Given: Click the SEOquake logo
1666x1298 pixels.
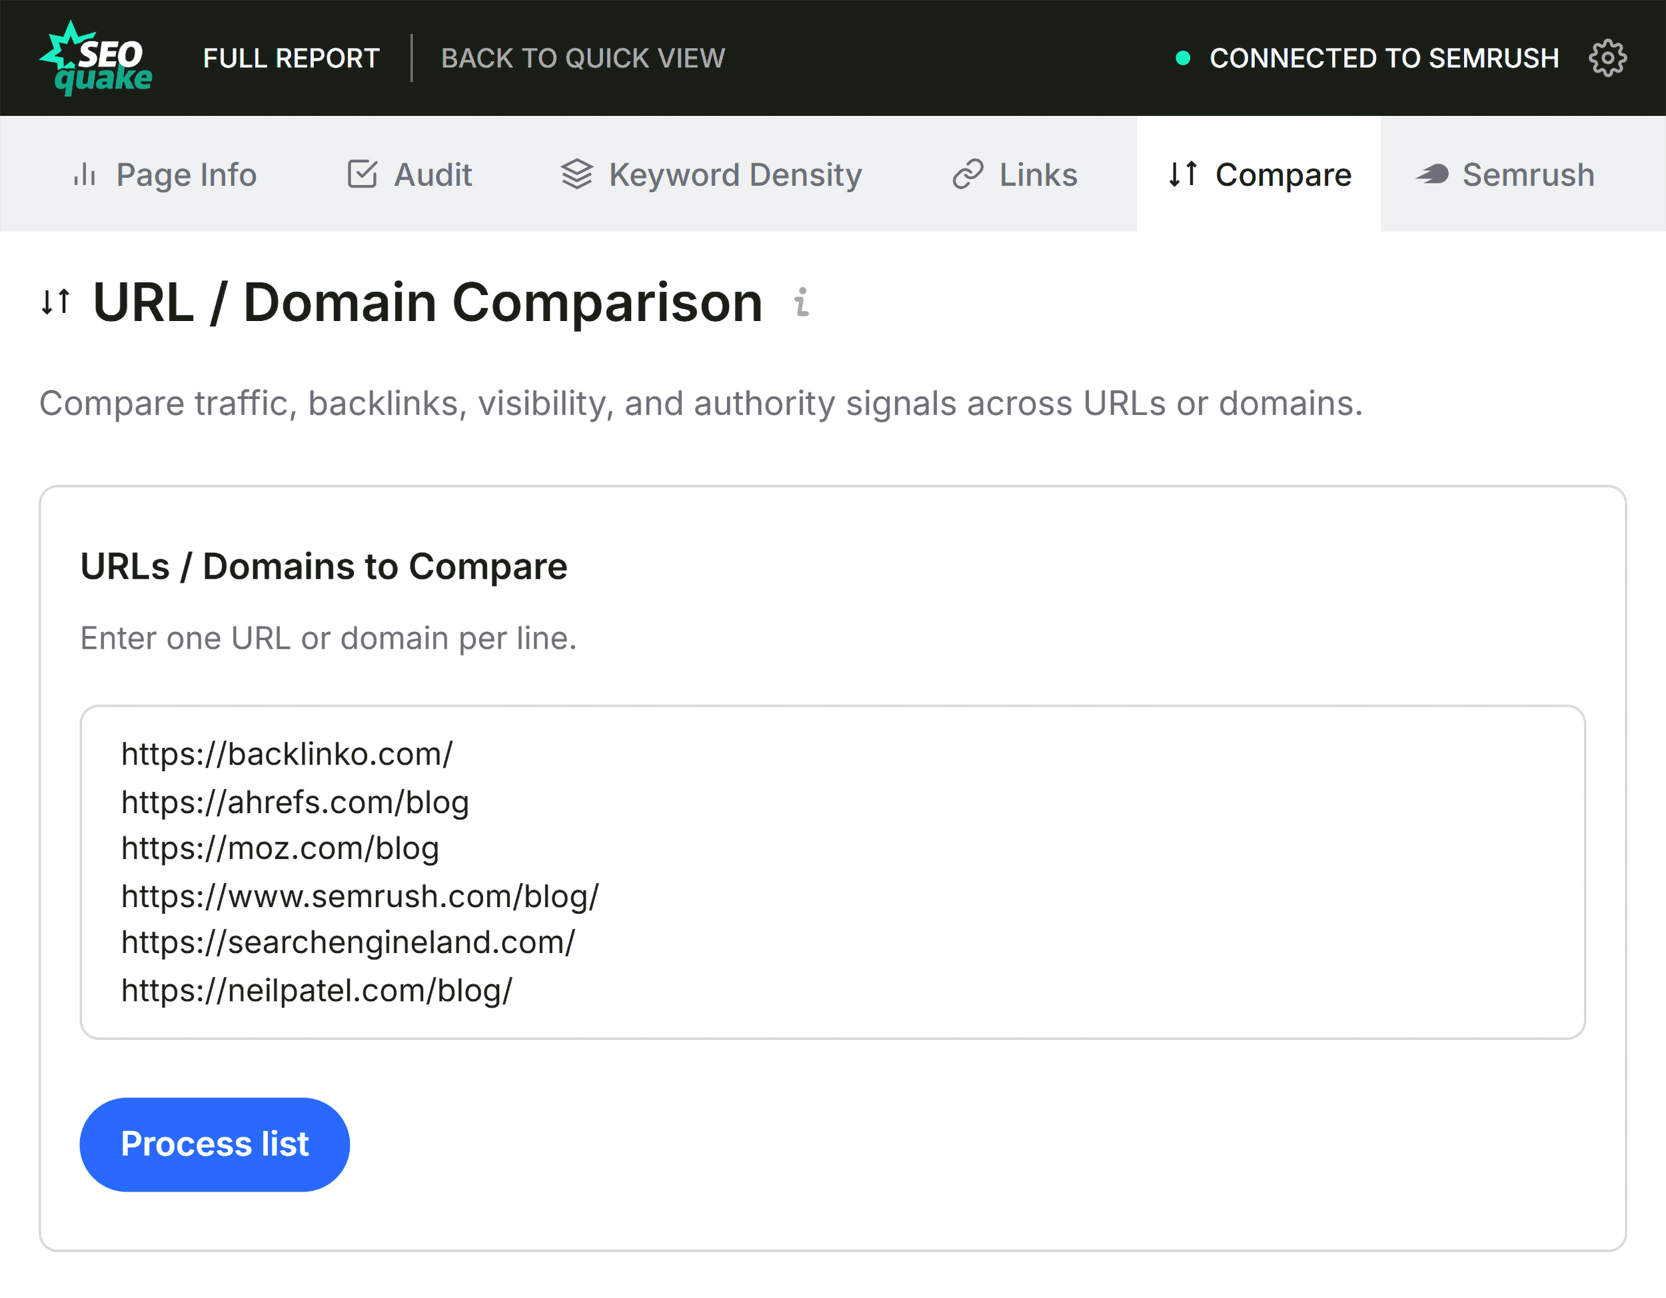Looking at the screenshot, I should click(x=96, y=58).
